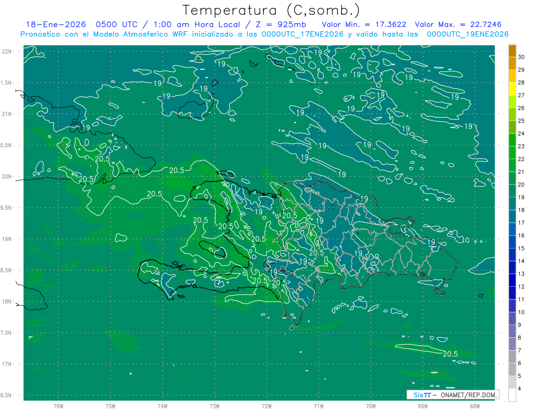
Task: Click the 20.5 contour label south of 17.5N
Action: [450, 354]
